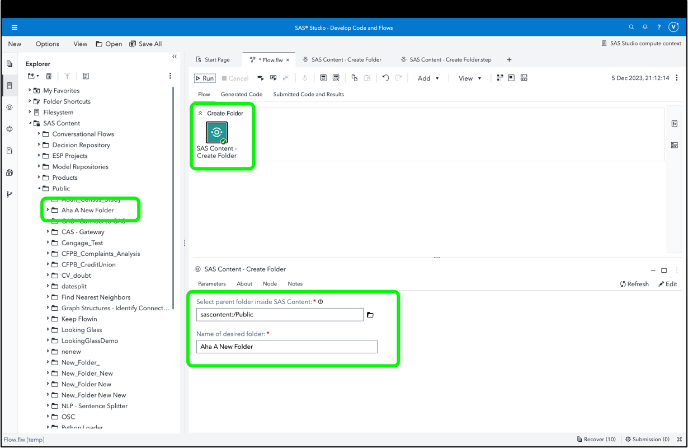Click the arrange nodes icon after View
This screenshot has width=688, height=448.
(499, 78)
